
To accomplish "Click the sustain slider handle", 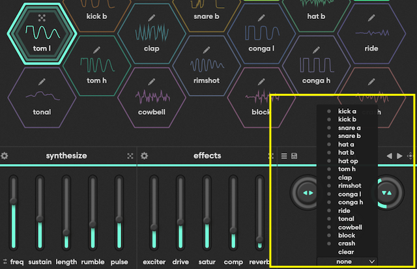I will tap(40, 219).
